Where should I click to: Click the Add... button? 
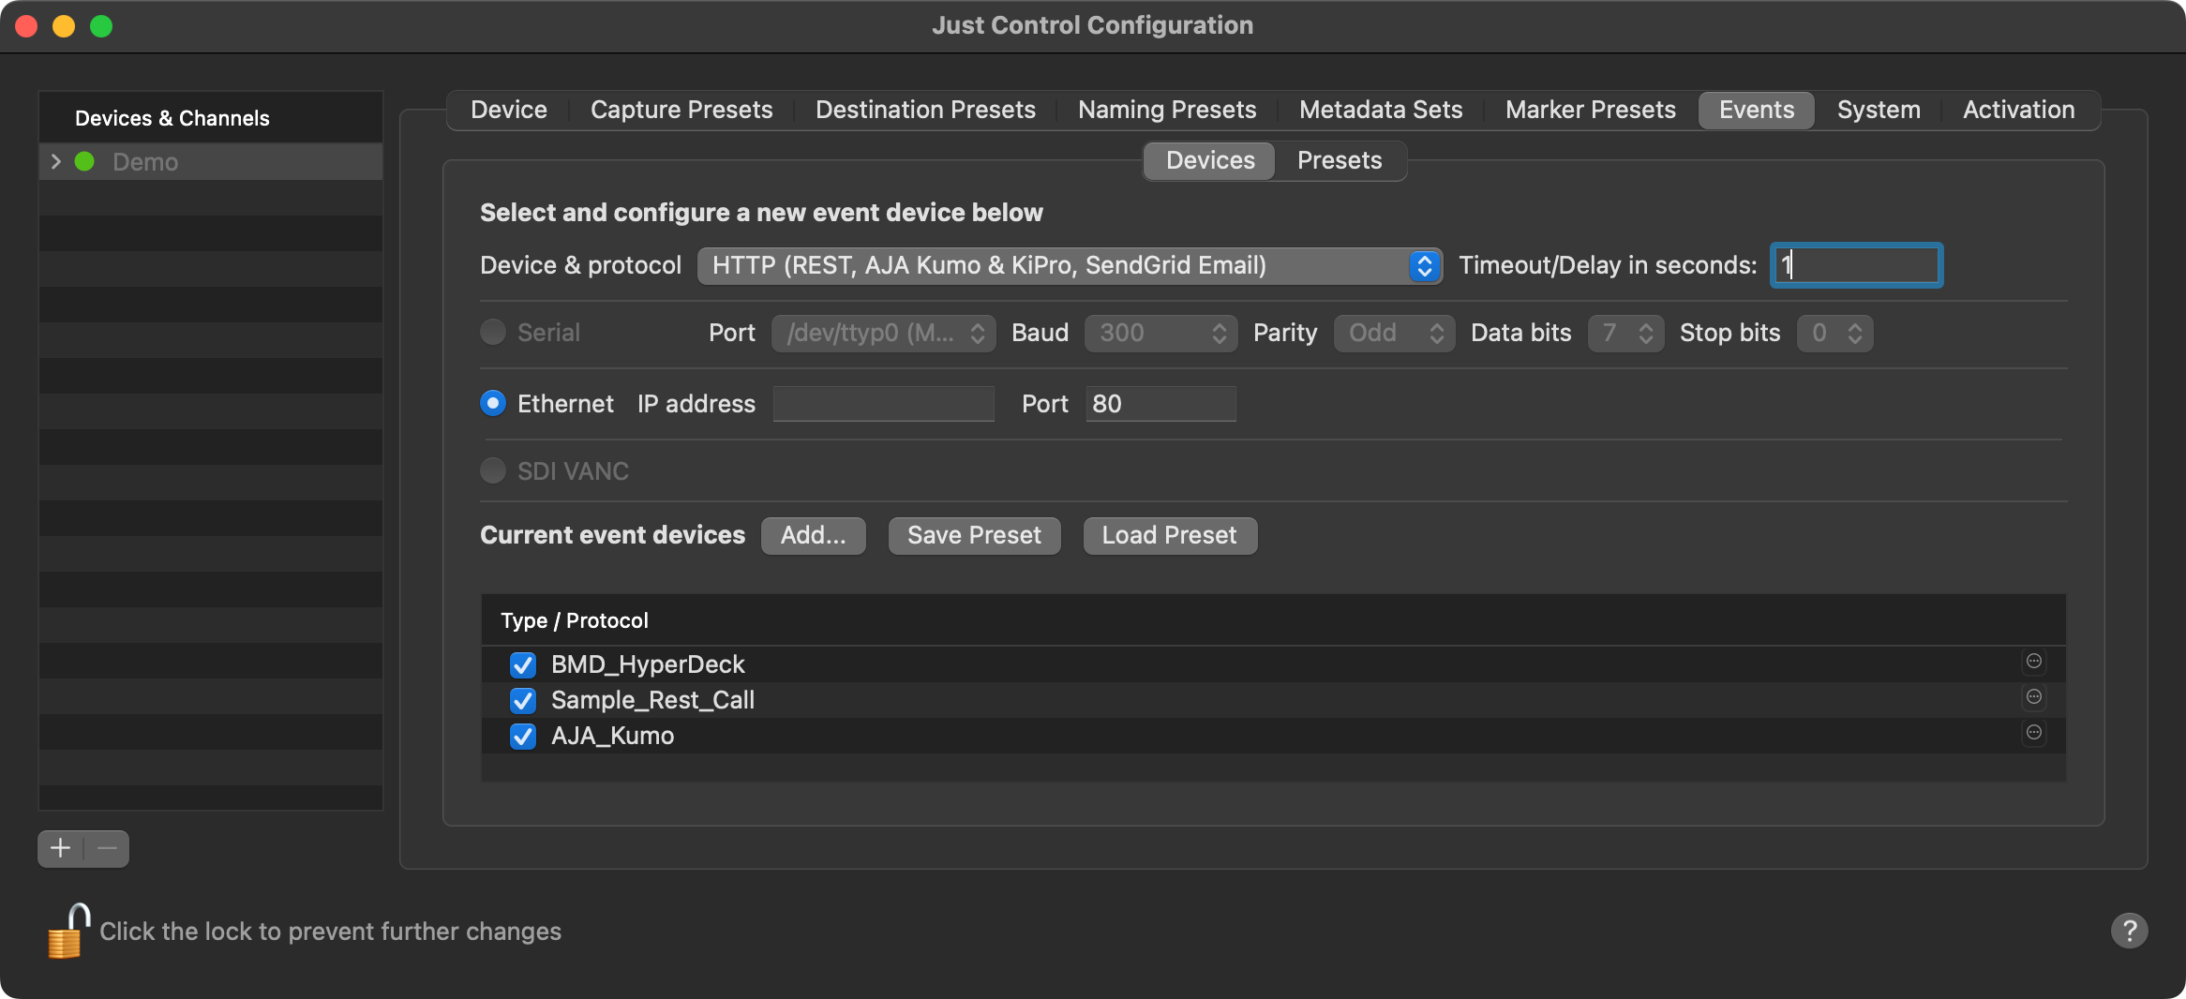(813, 535)
